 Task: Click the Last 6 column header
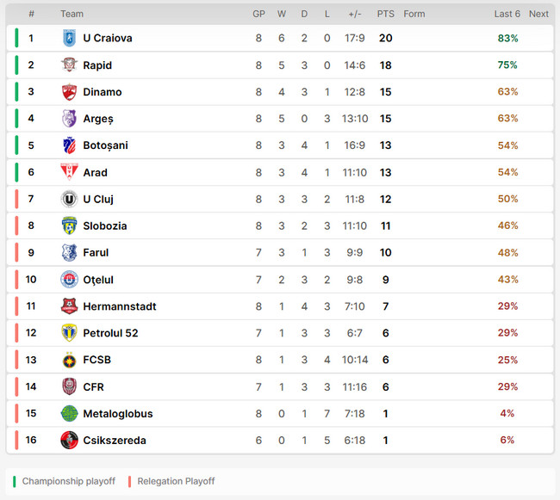pyautogui.click(x=507, y=14)
